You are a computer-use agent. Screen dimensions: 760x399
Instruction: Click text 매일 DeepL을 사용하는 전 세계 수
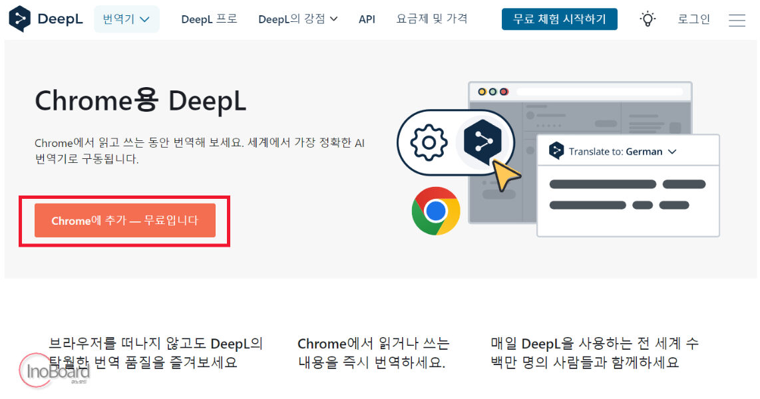595,344
